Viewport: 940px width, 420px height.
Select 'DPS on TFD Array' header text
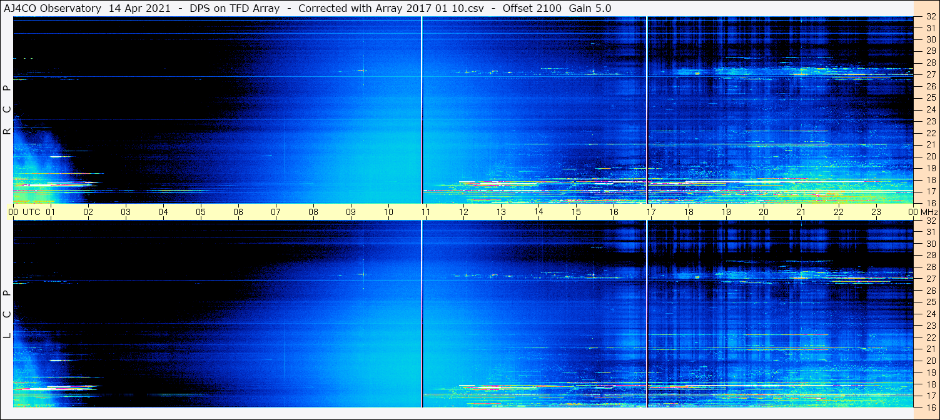tap(234, 8)
